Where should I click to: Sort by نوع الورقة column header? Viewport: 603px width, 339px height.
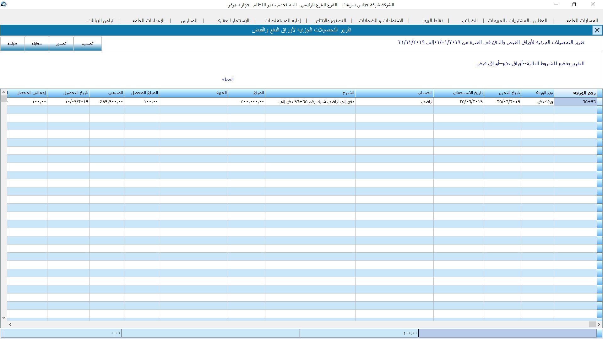537,93
